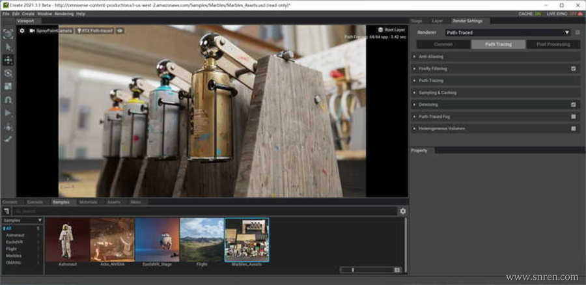Switch to the Materials tab
Viewport: 586px width, 285px height.
click(x=88, y=202)
